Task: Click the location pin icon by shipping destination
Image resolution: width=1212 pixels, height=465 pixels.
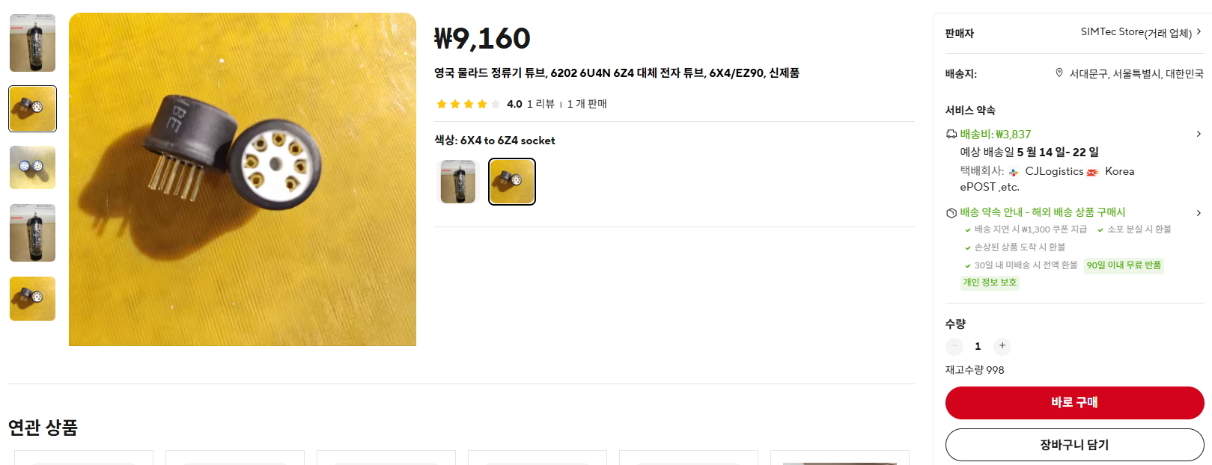Action: pos(1059,73)
